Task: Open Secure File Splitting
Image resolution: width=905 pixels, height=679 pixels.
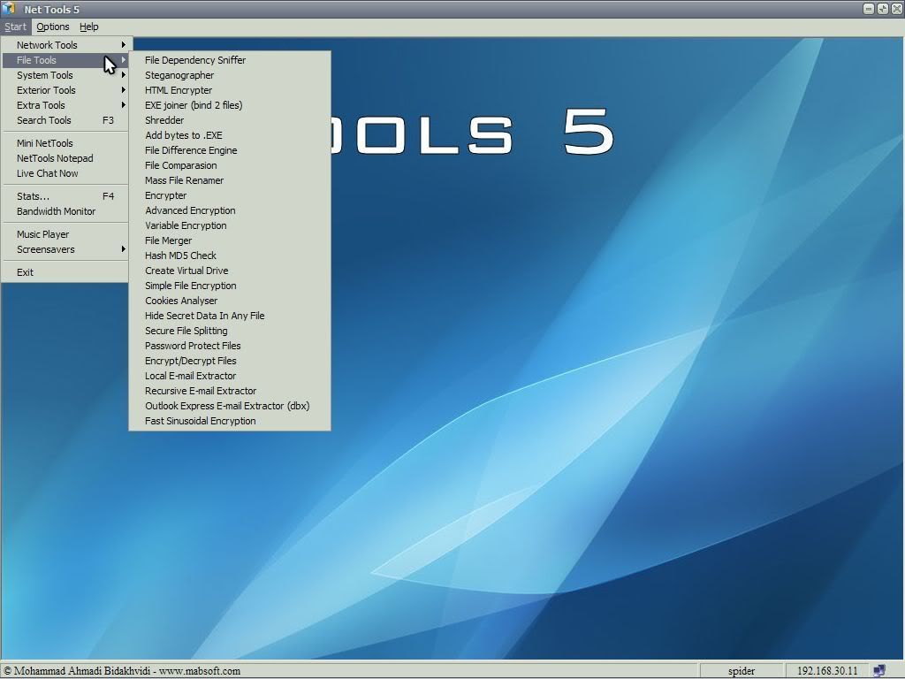Action: coord(230,331)
